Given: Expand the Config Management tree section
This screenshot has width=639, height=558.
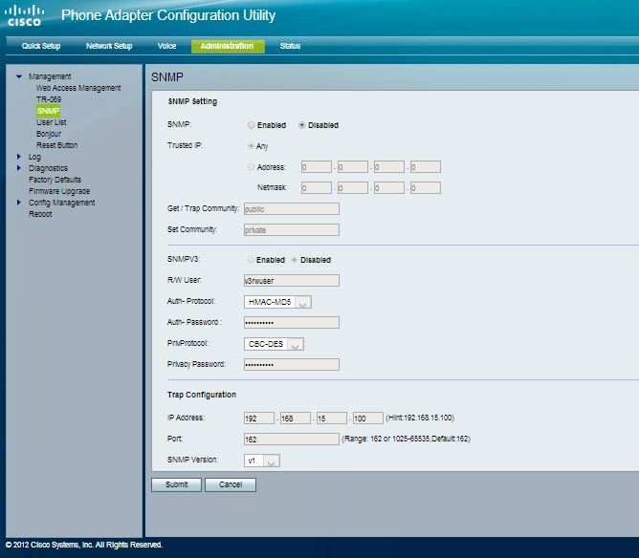Looking at the screenshot, I should click(x=19, y=203).
